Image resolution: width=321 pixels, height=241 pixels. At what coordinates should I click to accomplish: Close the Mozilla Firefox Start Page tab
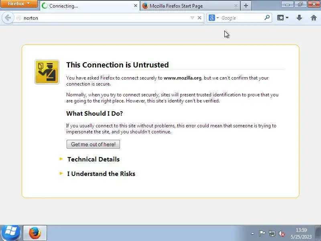pyautogui.click(x=236, y=6)
